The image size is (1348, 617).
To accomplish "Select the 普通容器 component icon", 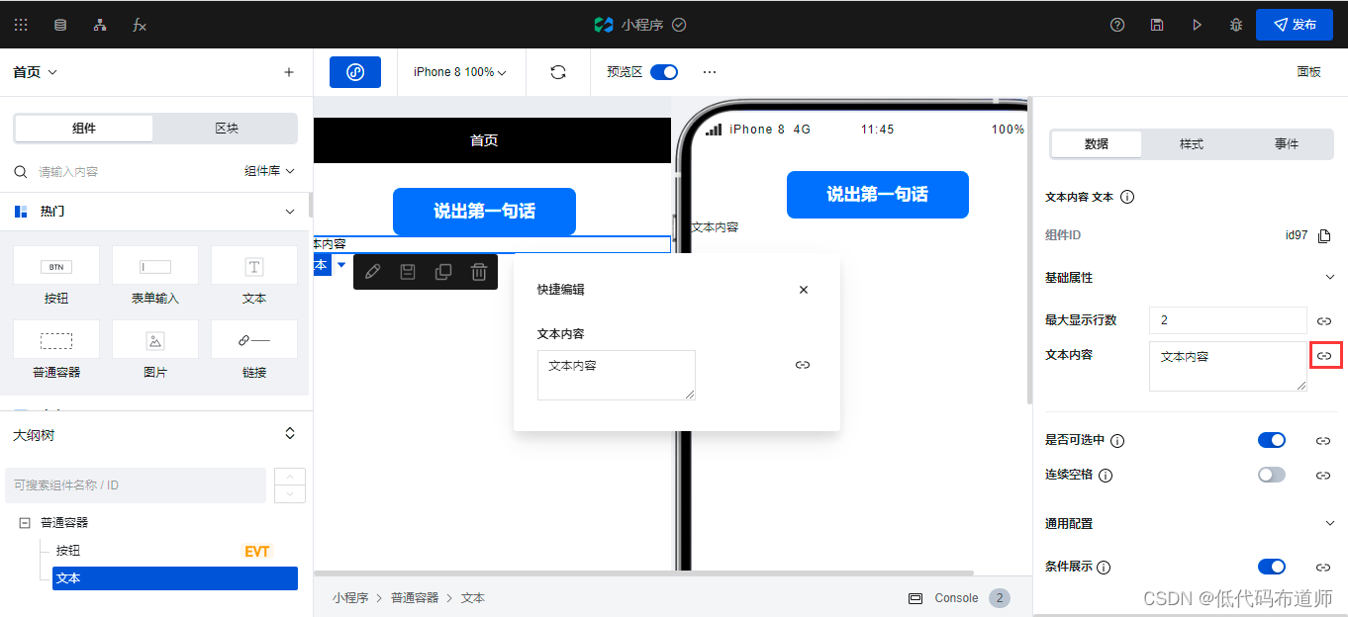I will coord(56,339).
